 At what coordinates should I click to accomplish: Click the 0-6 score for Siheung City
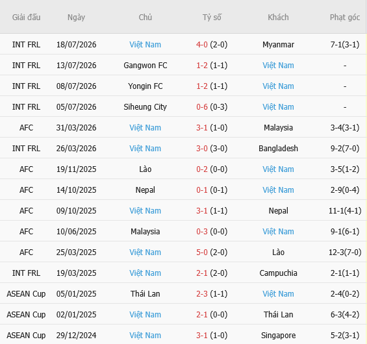(202, 107)
